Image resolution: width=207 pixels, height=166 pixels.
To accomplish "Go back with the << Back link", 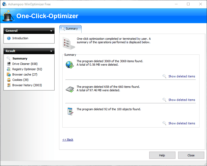I will [x=68, y=140].
